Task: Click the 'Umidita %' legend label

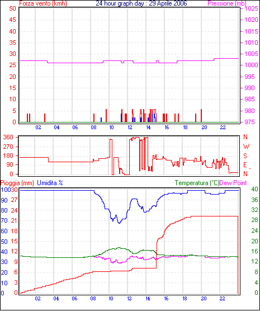Action: [50, 183]
